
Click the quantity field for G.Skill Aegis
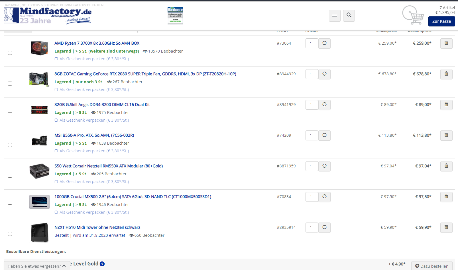(312, 105)
